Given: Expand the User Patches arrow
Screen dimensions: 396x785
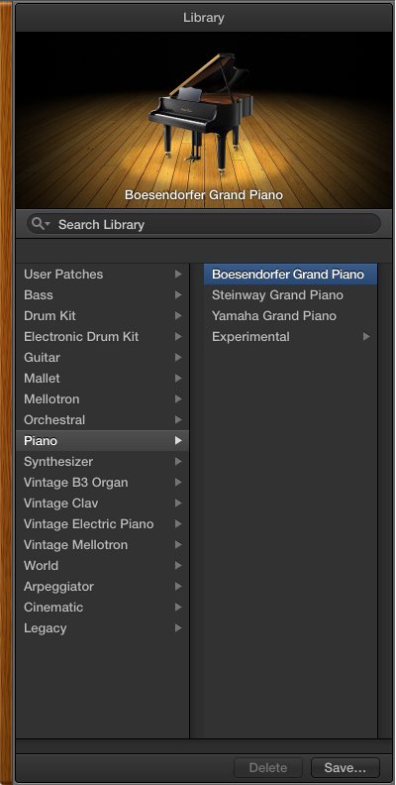Looking at the screenshot, I should click(x=178, y=274).
